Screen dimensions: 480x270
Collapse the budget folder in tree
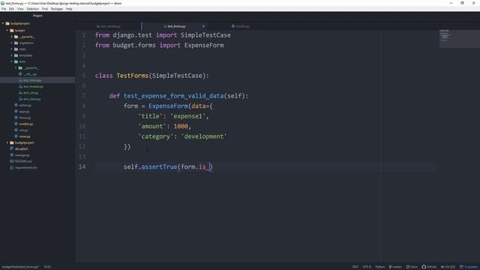point(7,31)
